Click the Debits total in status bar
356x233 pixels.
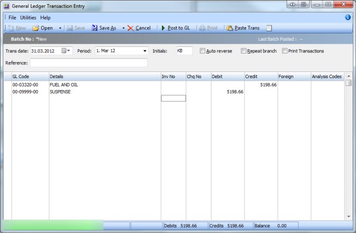pyautogui.click(x=185, y=226)
